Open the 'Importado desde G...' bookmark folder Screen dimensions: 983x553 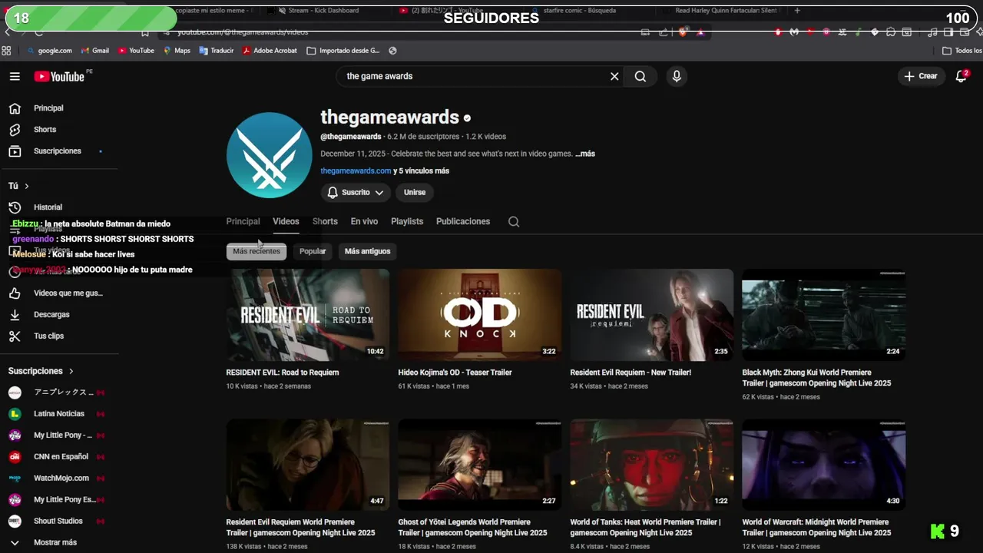click(x=343, y=51)
